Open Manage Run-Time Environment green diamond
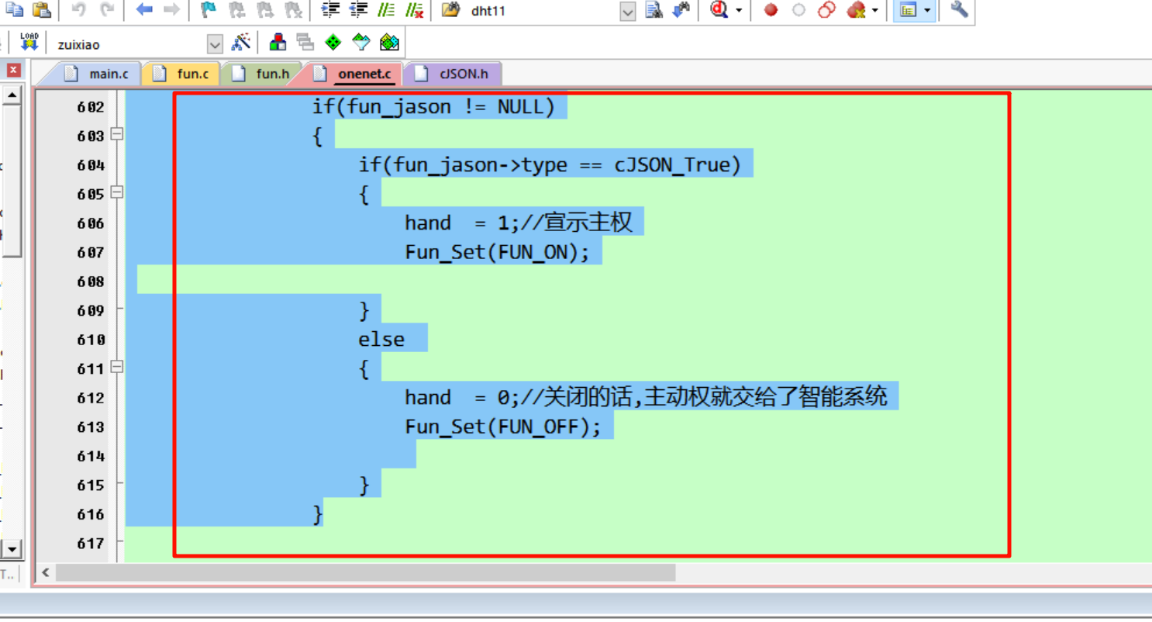The height and width of the screenshot is (622, 1152). [x=333, y=42]
